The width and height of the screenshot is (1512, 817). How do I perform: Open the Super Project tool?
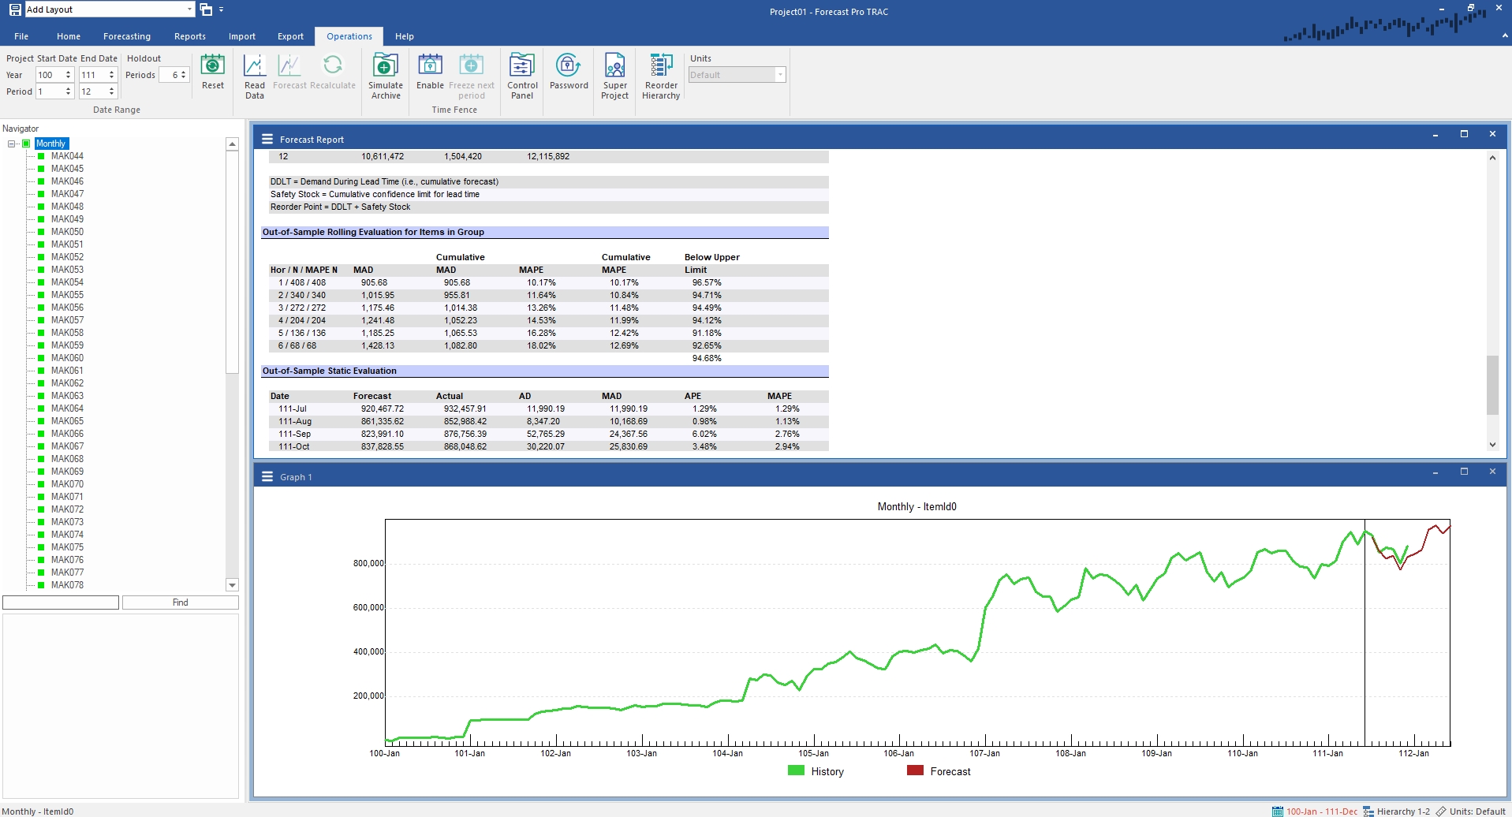coord(614,65)
